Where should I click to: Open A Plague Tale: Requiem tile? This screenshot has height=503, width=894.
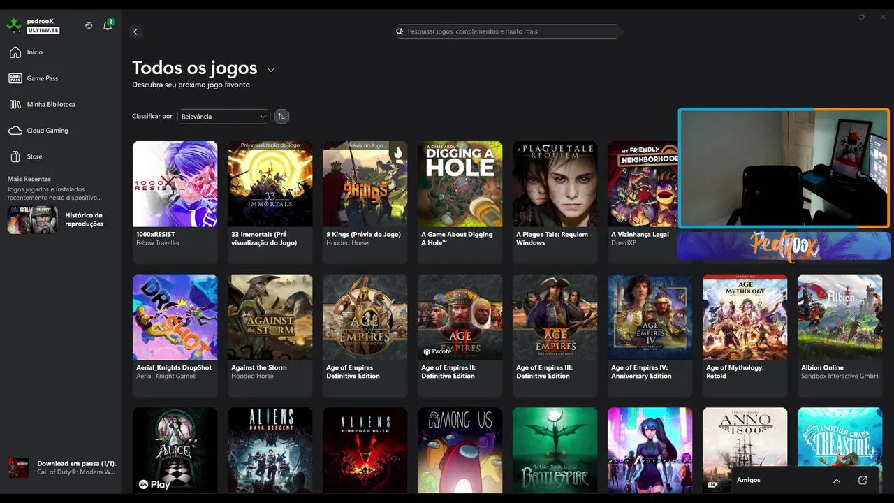click(x=555, y=202)
